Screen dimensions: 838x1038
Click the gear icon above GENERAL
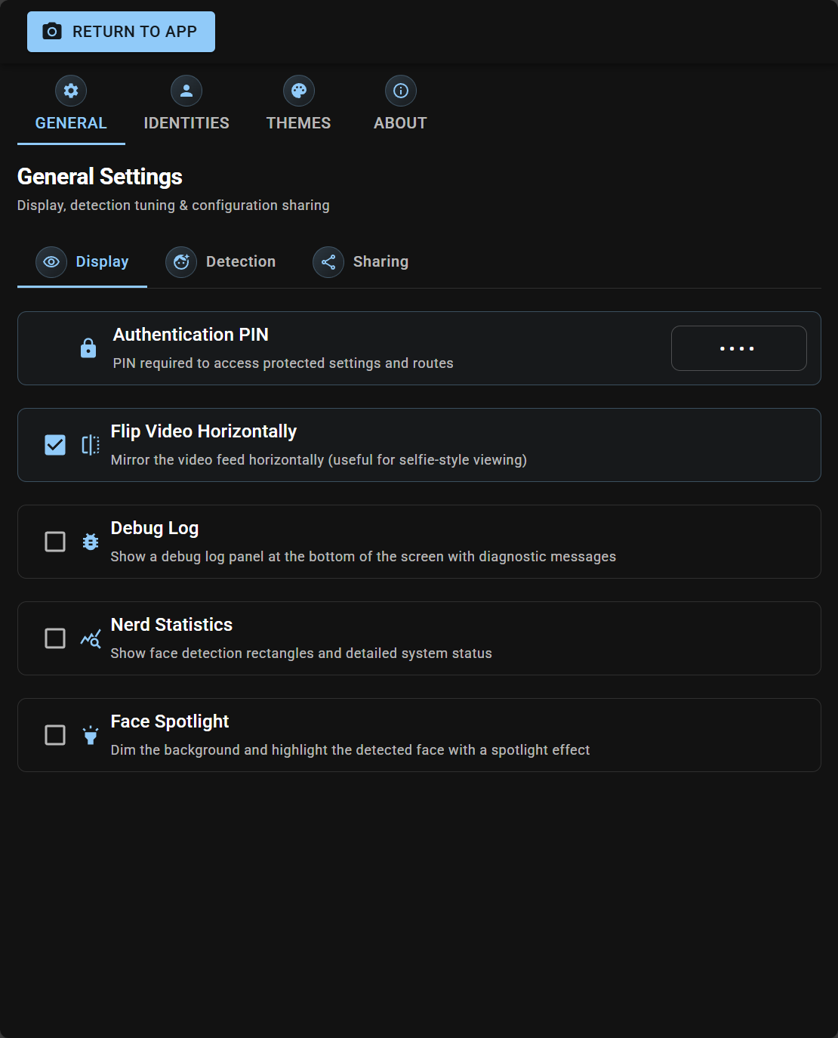70,90
